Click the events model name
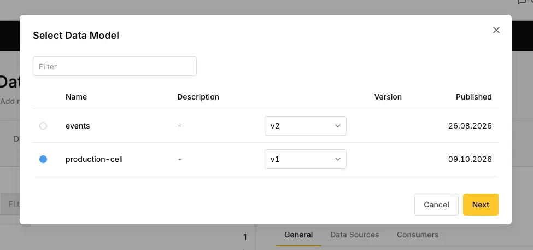The width and height of the screenshot is (533, 250). tap(78, 126)
